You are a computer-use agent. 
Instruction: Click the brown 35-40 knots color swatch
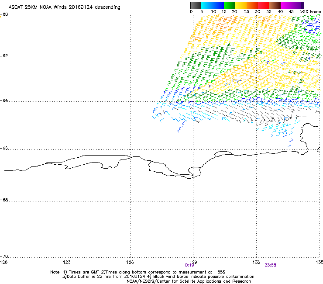275,5
